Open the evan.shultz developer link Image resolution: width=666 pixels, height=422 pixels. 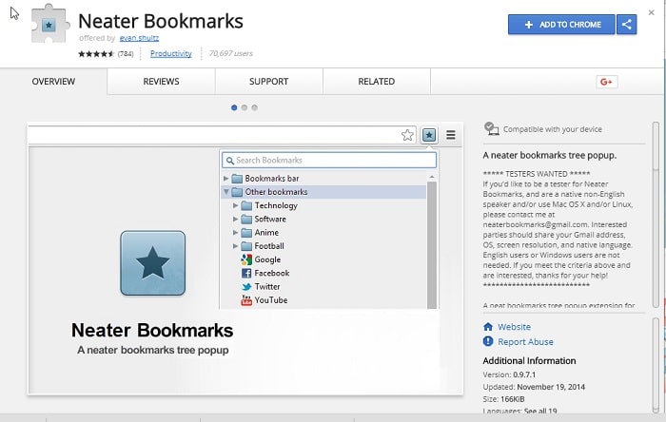pyautogui.click(x=139, y=38)
